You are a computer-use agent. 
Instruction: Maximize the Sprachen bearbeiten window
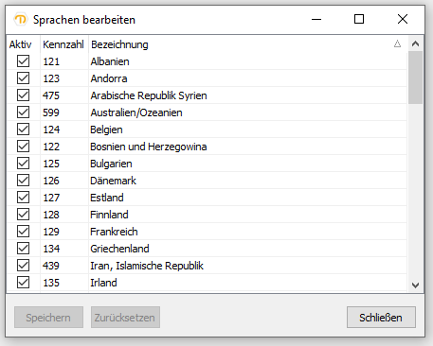359,20
